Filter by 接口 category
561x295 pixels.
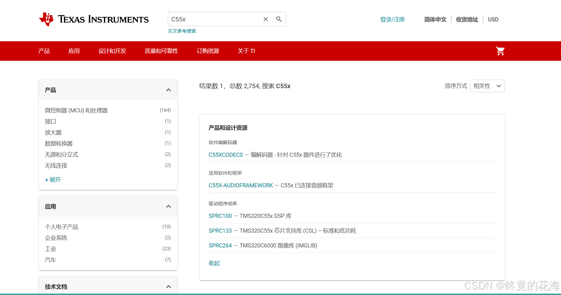(50, 122)
